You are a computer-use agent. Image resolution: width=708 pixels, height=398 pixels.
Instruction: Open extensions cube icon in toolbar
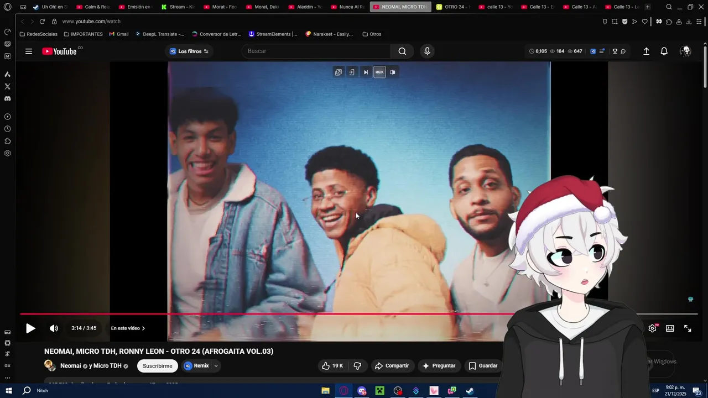[669, 22]
